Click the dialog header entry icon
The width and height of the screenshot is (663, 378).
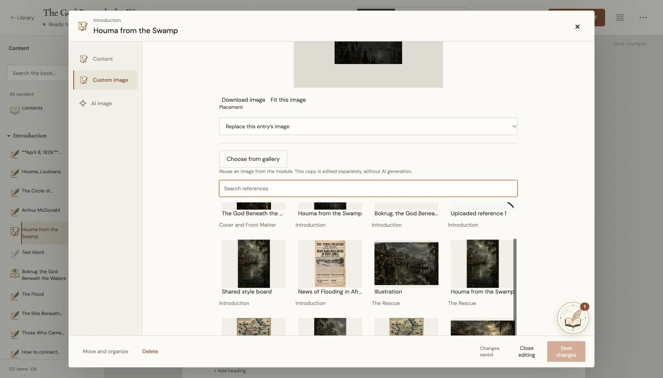[83, 26]
